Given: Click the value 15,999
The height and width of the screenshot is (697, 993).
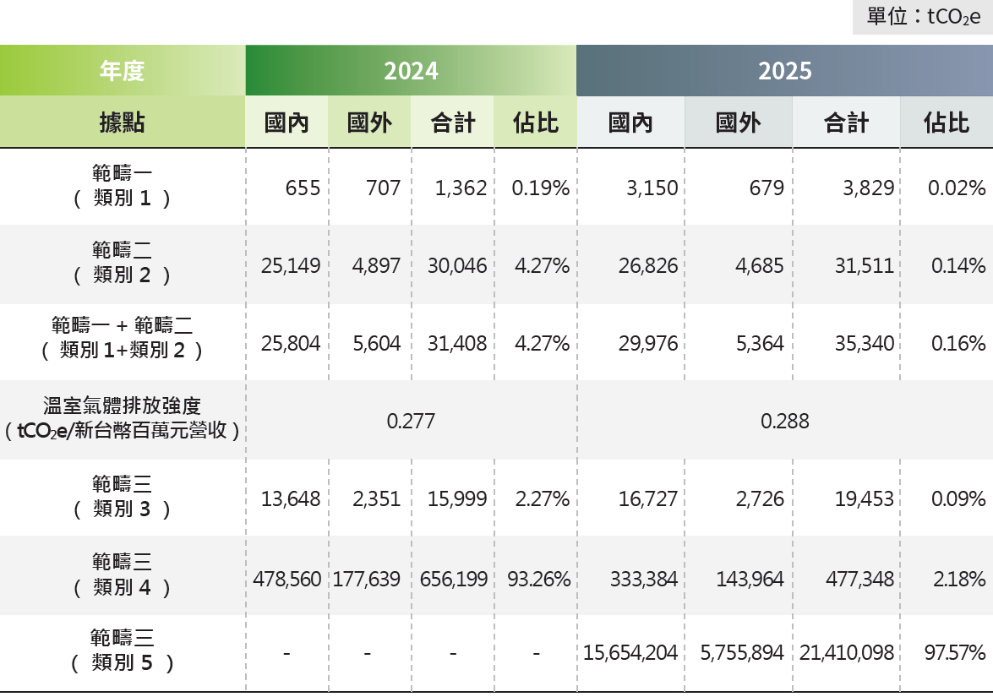Looking at the screenshot, I should 457,499.
